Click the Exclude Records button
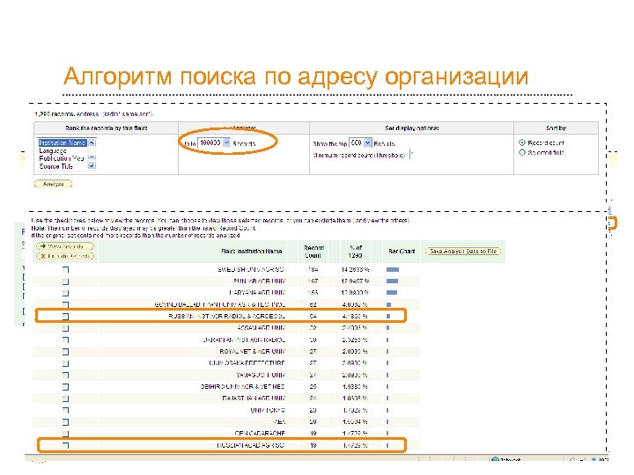Screen dimensions: 634x475 click(x=65, y=257)
